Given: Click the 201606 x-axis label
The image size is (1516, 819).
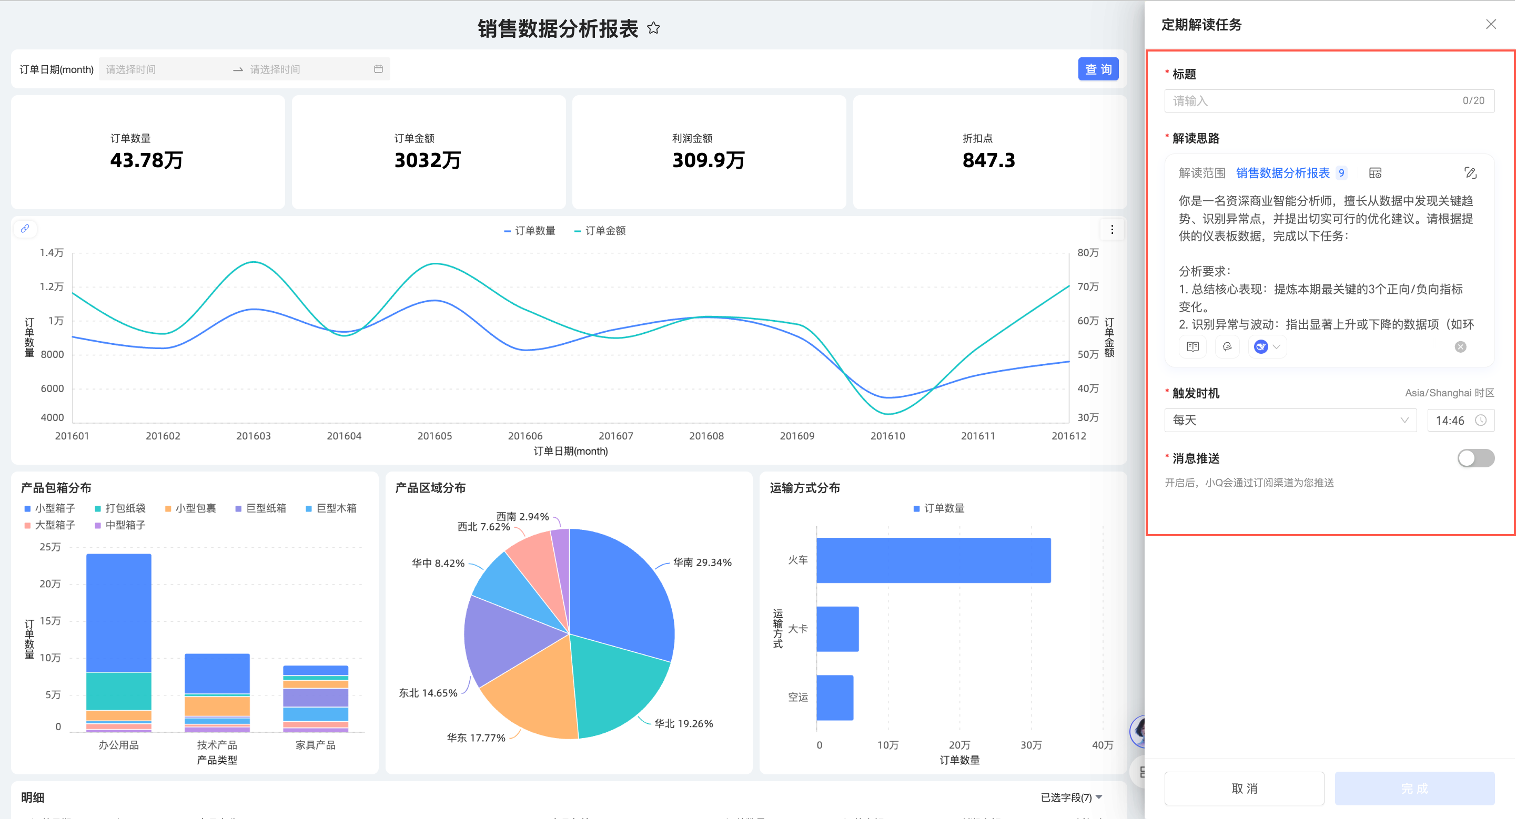Looking at the screenshot, I should (525, 436).
